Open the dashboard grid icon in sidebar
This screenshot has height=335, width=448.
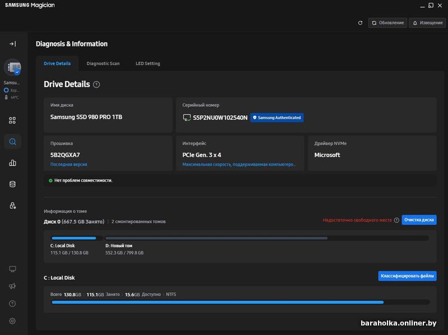pos(12,120)
